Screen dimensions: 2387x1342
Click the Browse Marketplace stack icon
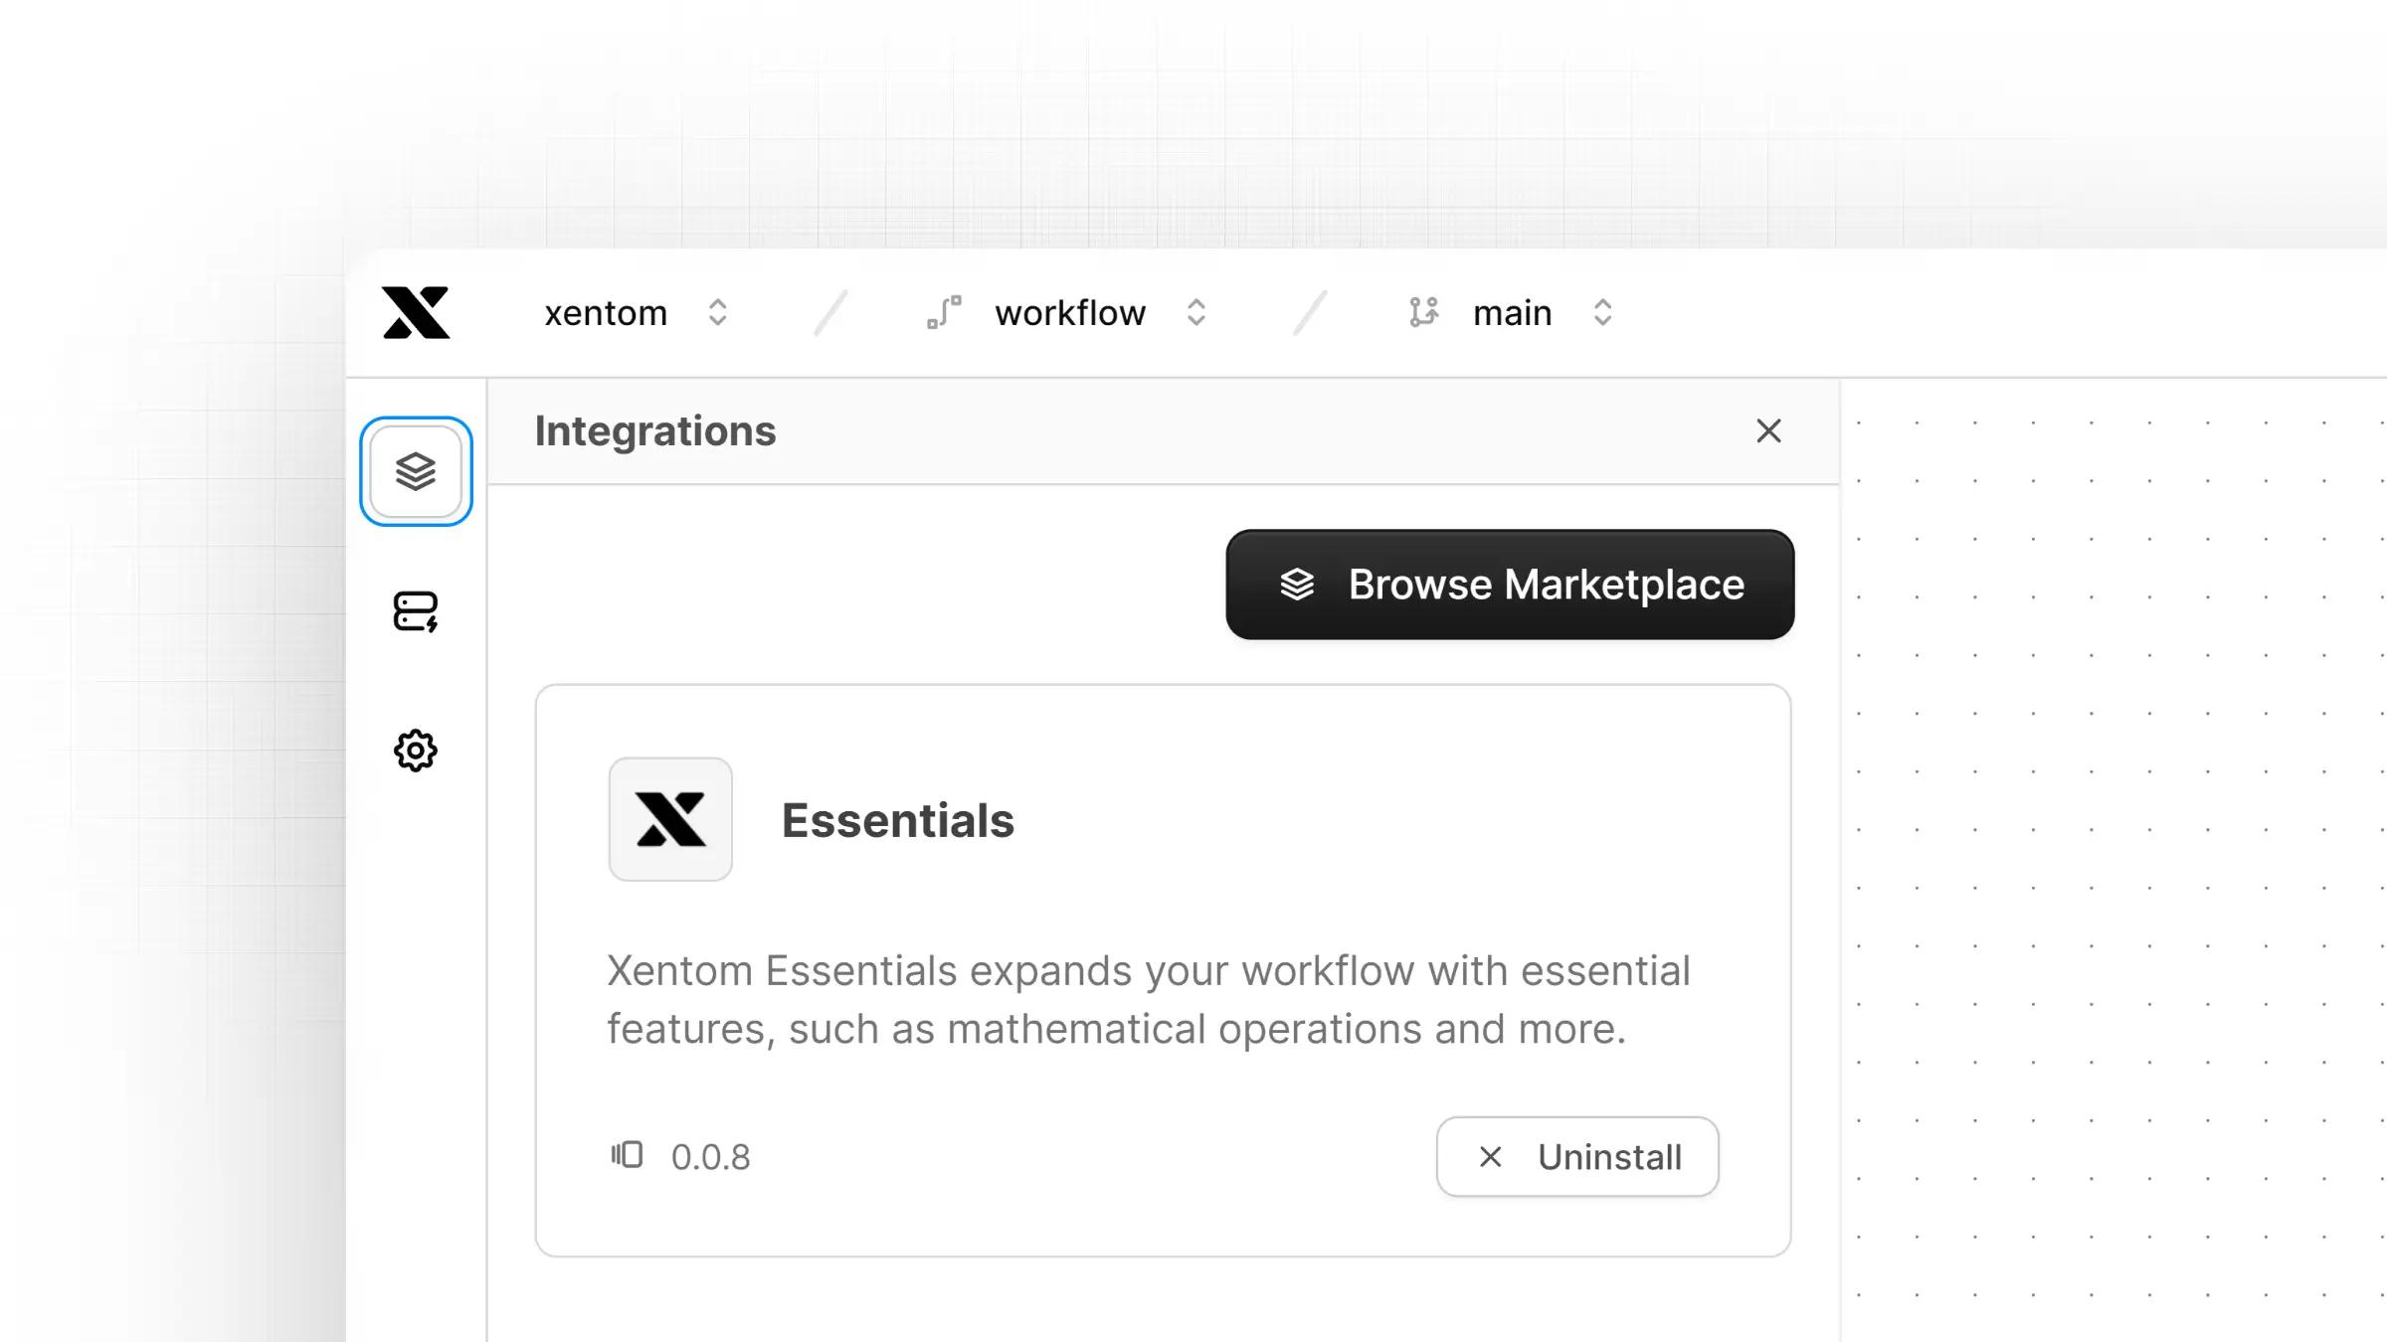[x=1298, y=584]
